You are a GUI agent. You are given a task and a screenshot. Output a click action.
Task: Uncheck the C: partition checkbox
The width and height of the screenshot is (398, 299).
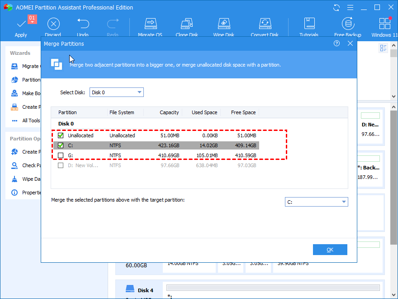(x=61, y=145)
